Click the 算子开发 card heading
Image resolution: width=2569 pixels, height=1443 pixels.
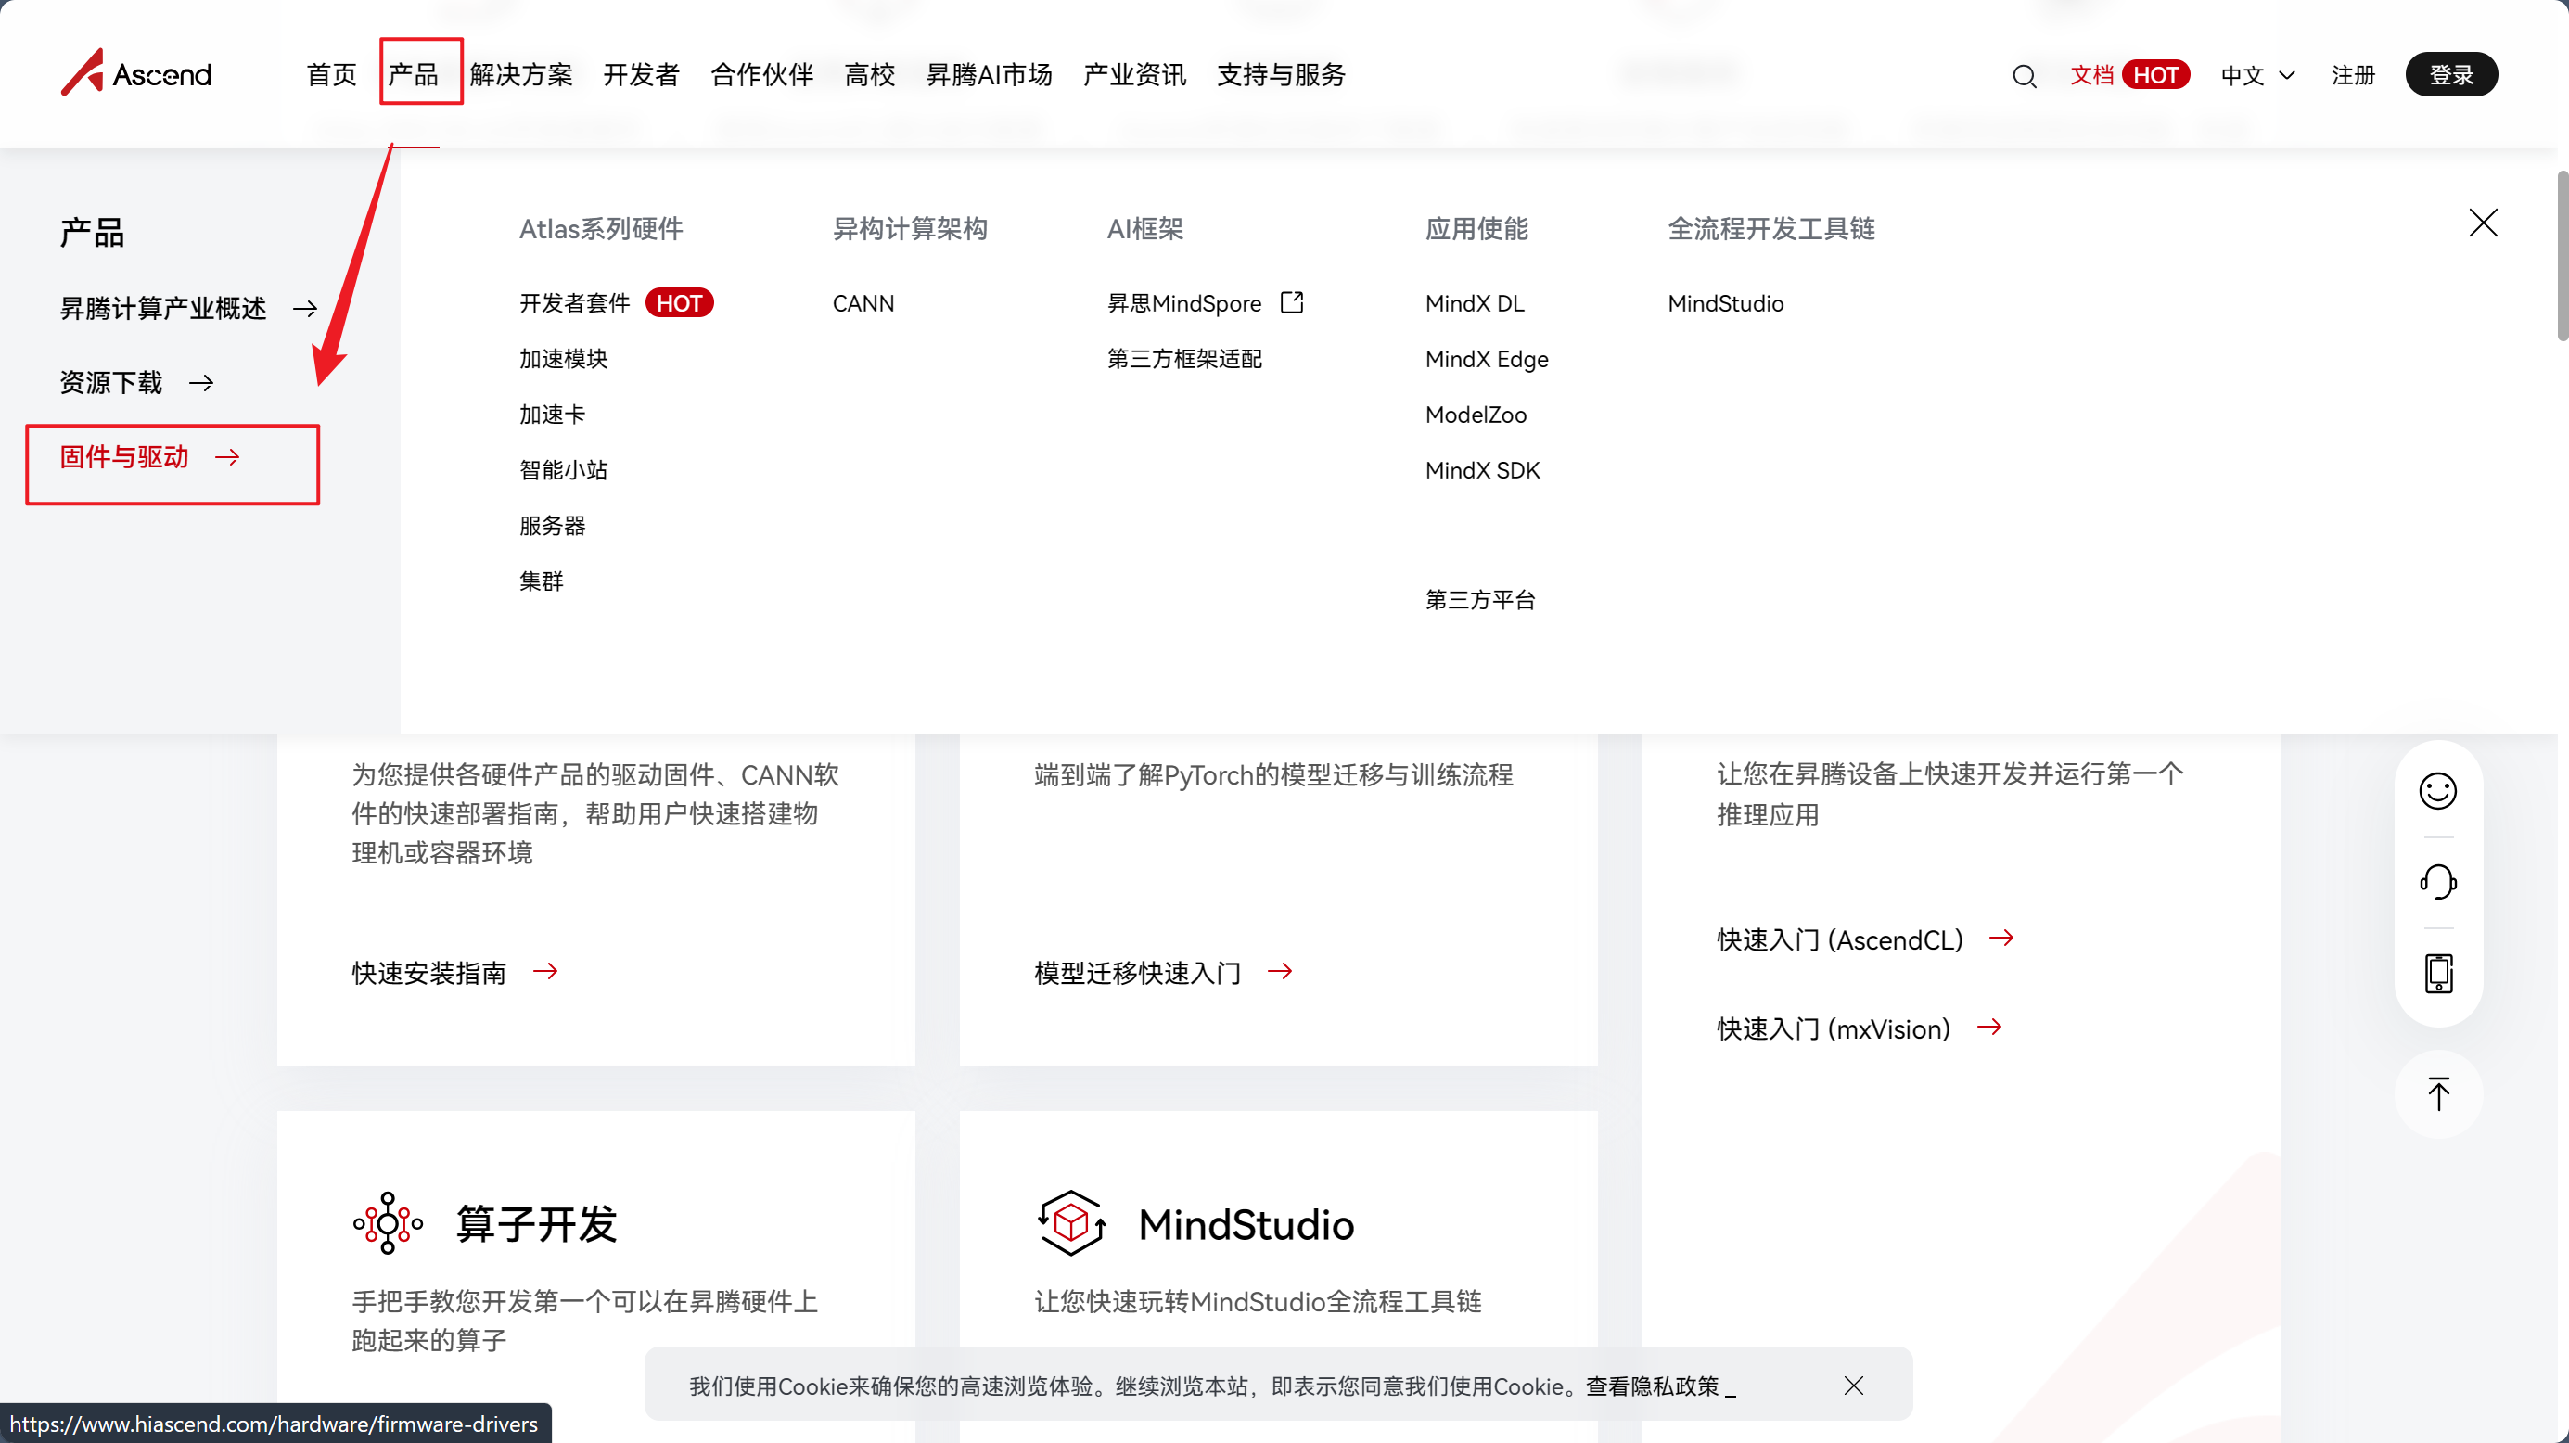537,1223
